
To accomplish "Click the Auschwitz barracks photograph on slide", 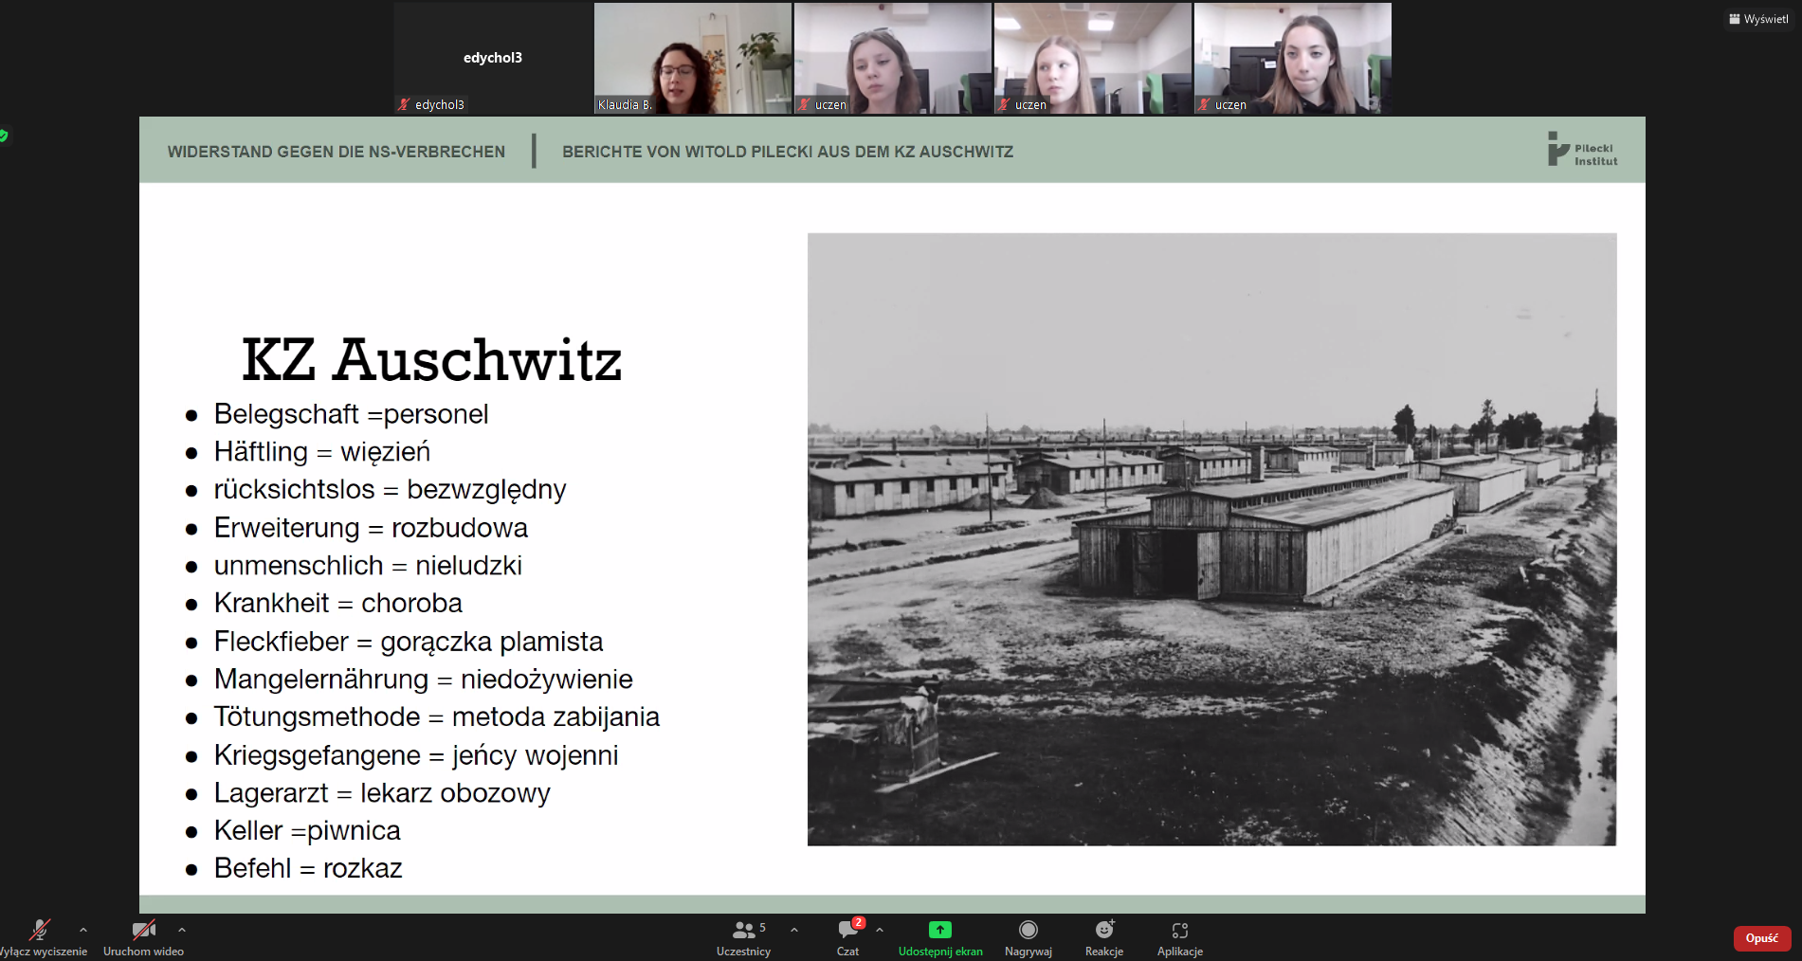I will tap(1211, 538).
